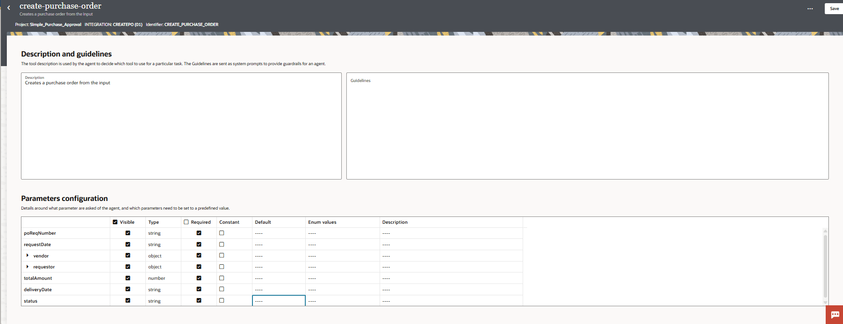This screenshot has height=324, width=843.
Task: Uncheck Visible for requestDate
Action: pyautogui.click(x=128, y=244)
